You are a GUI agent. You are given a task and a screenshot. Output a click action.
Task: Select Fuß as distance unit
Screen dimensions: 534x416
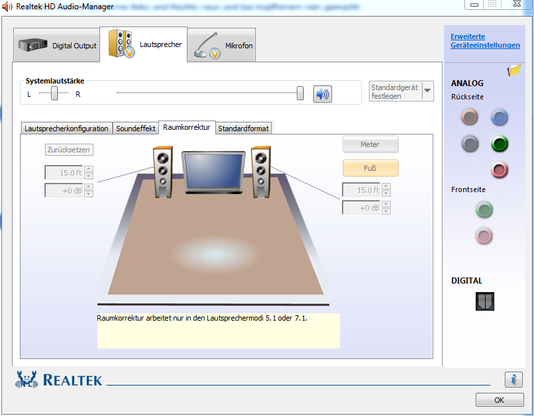point(370,168)
